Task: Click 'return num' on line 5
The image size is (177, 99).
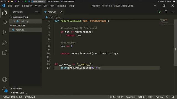Action: tap(74, 35)
